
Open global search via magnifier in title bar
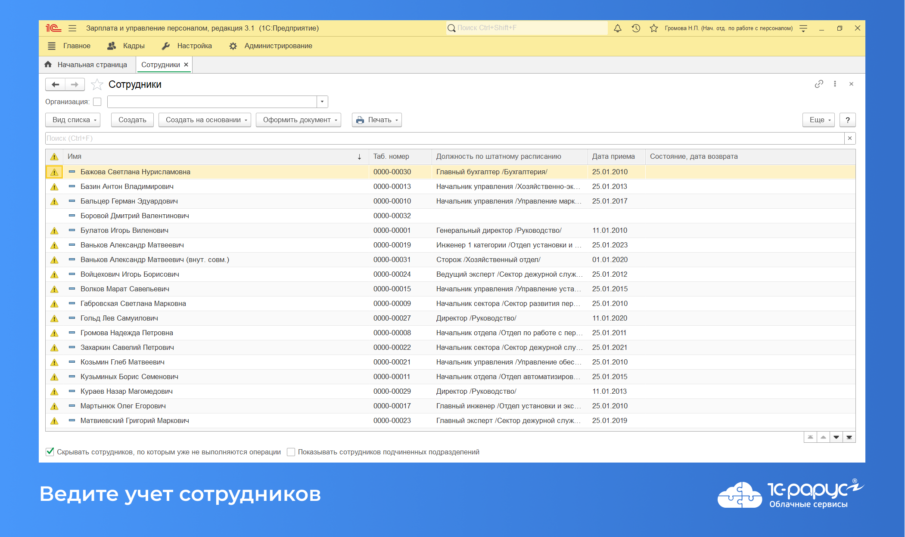point(451,28)
